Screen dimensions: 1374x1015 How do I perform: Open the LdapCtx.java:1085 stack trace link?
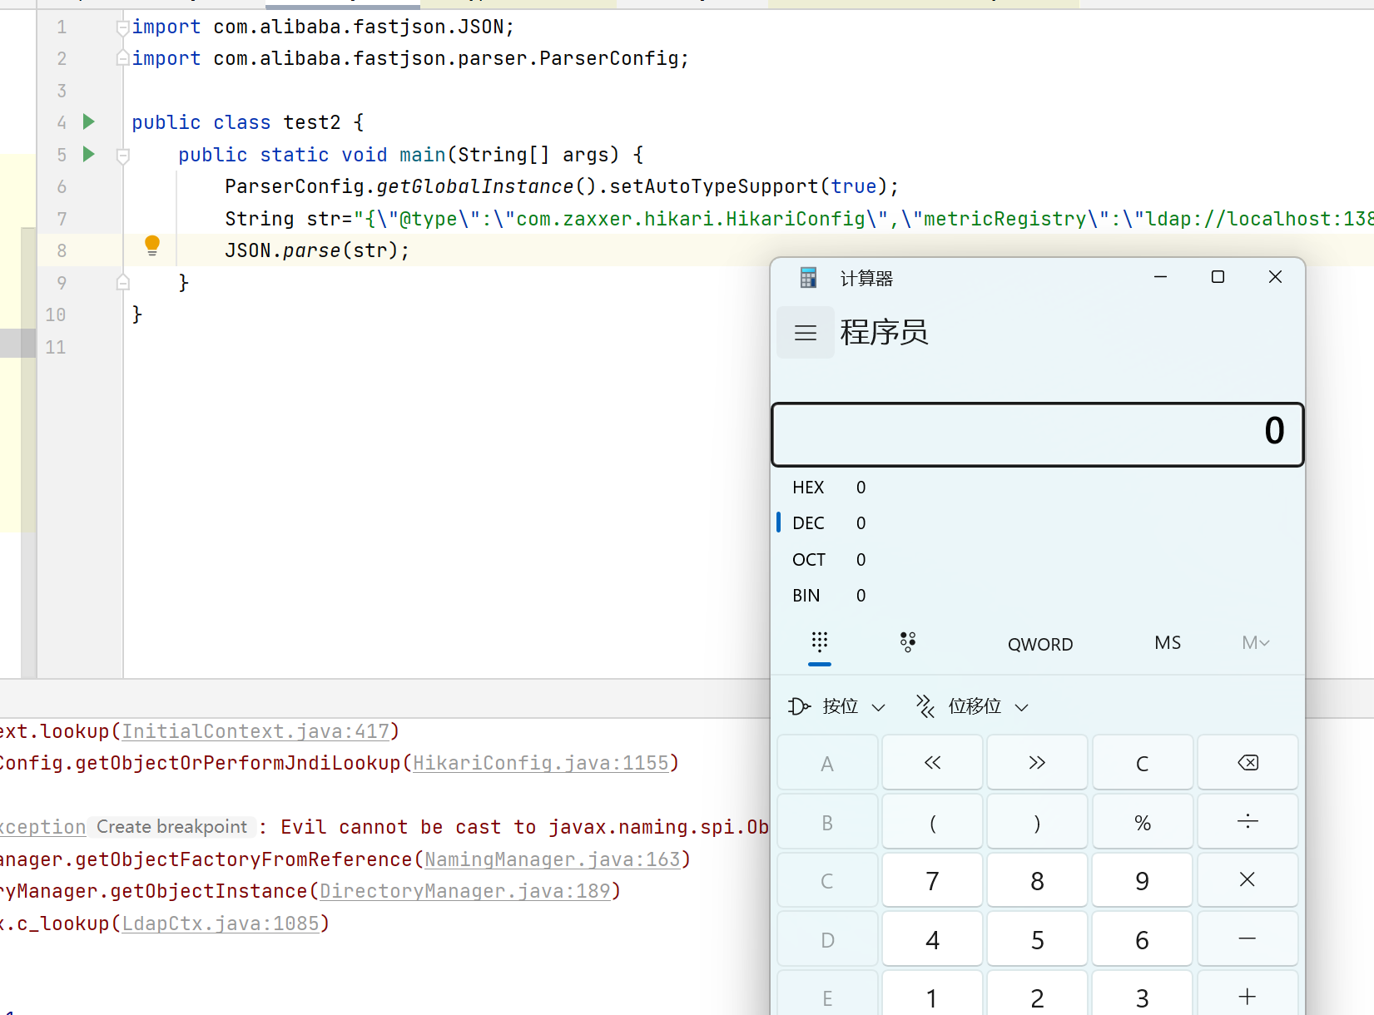click(x=221, y=923)
